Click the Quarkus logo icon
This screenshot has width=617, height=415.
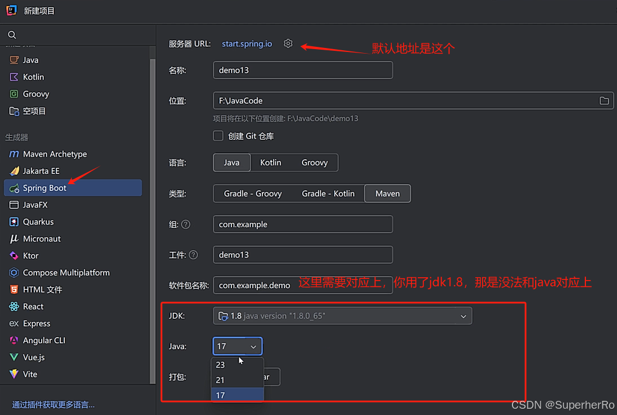click(x=14, y=222)
